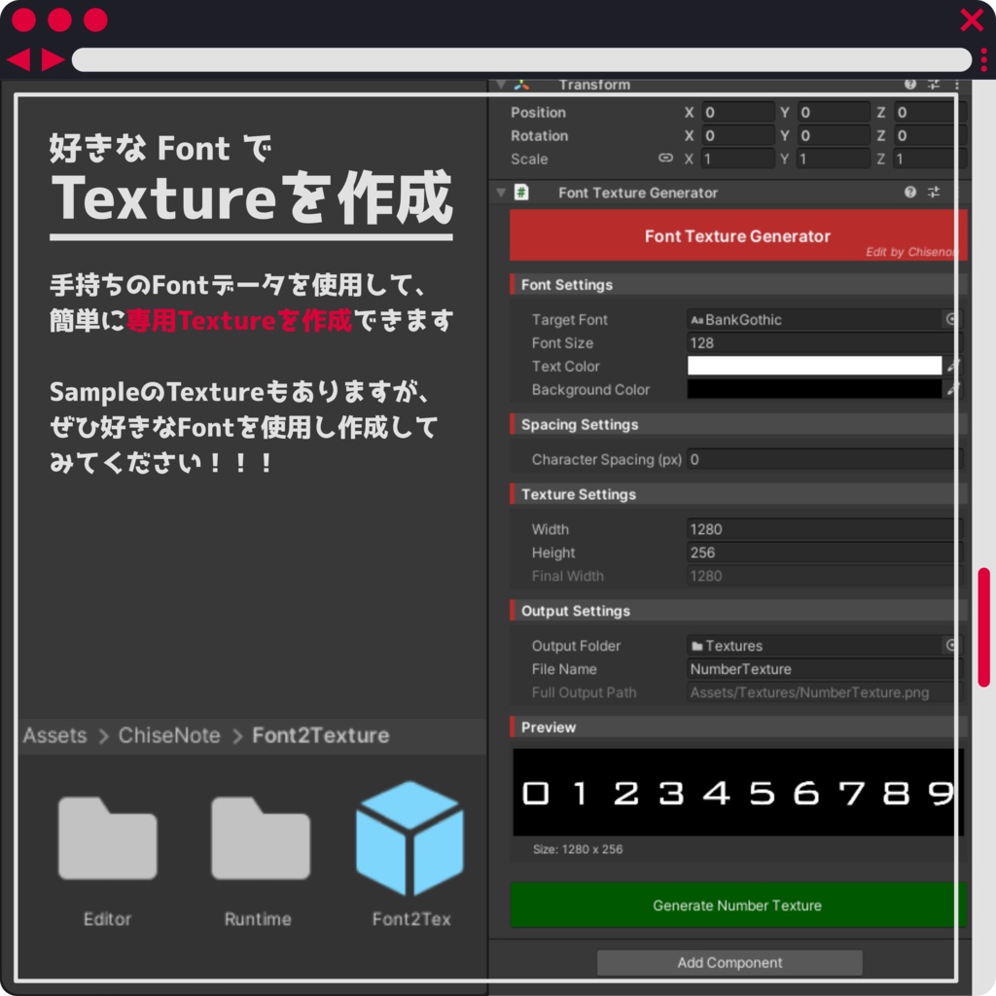Click the empty address bar field
996x996 pixels.
[521, 59]
